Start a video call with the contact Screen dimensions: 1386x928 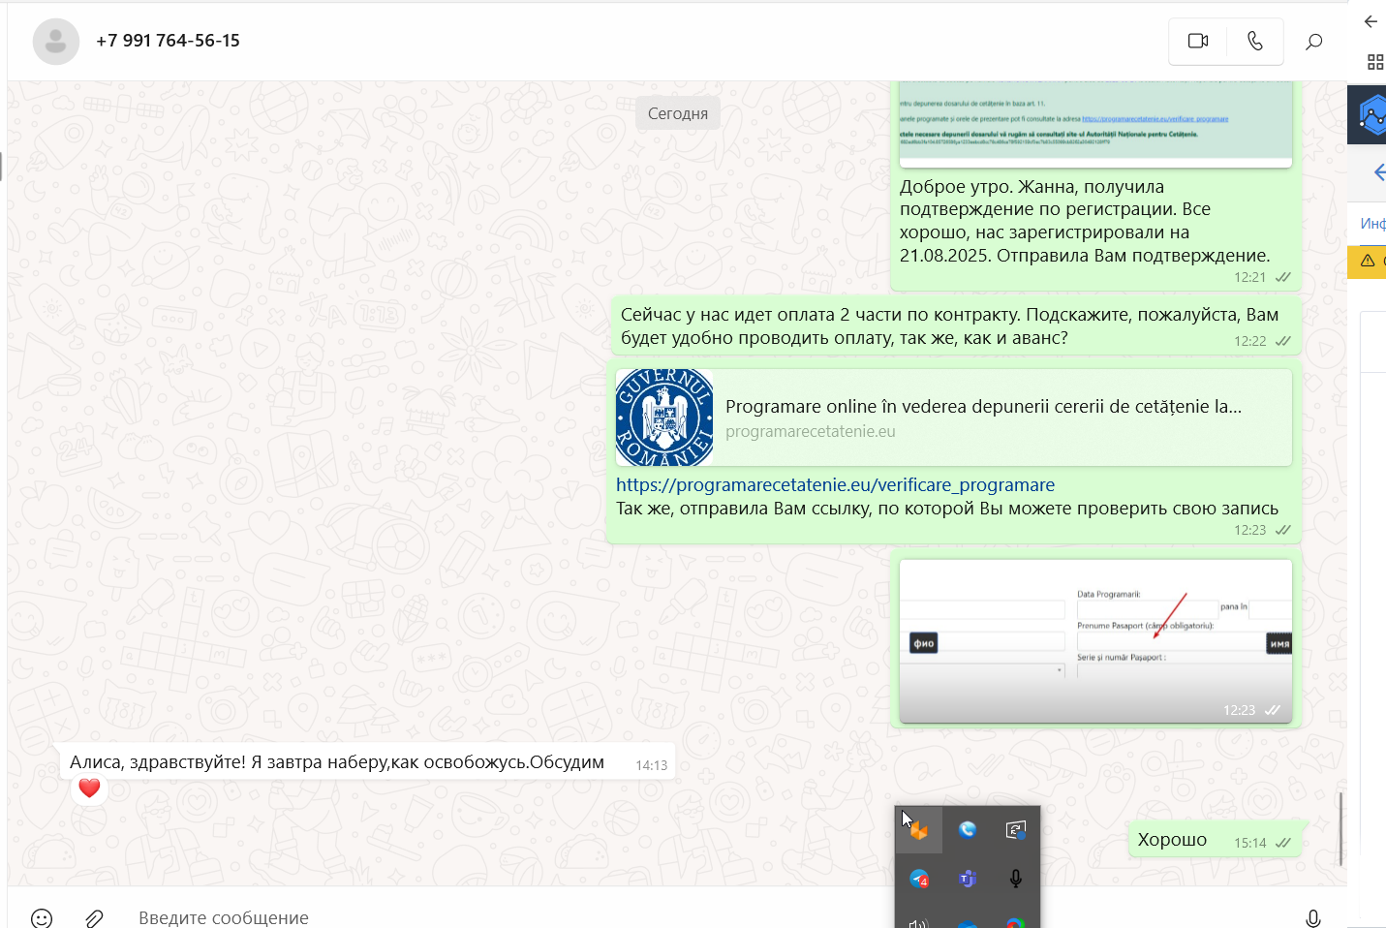[1198, 41]
